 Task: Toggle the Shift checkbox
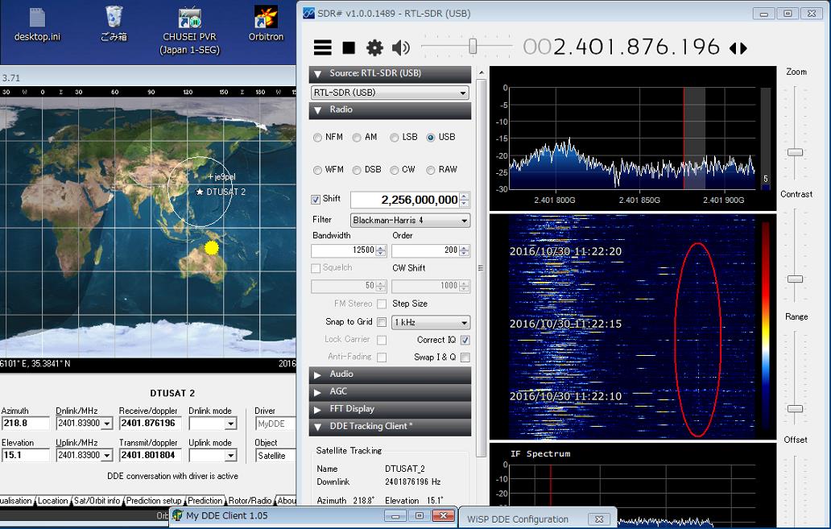(x=316, y=200)
